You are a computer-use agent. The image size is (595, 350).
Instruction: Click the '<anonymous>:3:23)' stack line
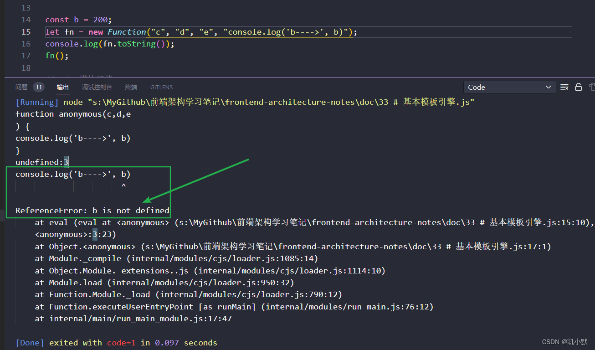click(76, 235)
